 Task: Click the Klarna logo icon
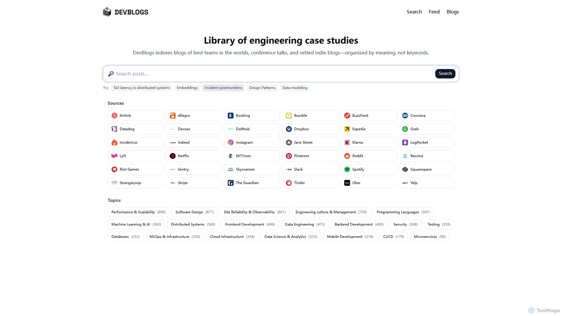[347, 143]
